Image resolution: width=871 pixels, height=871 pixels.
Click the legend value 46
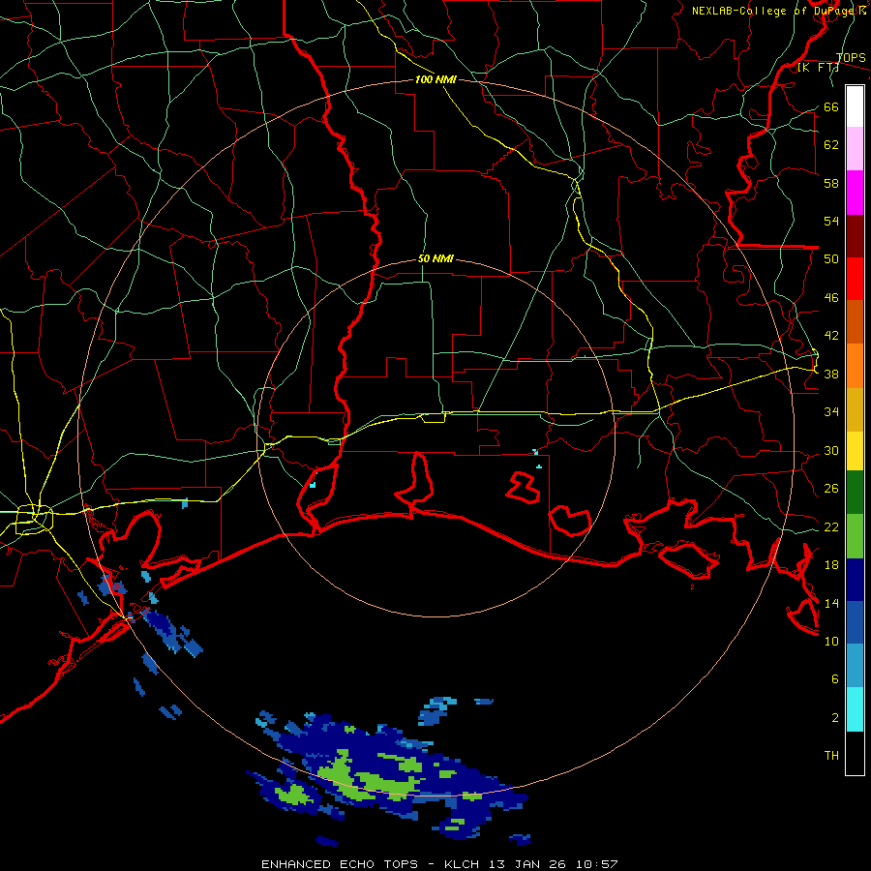[831, 297]
